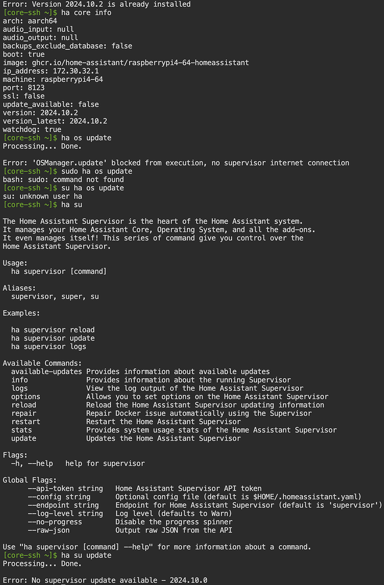Click the "ha core info" command text

point(86,13)
